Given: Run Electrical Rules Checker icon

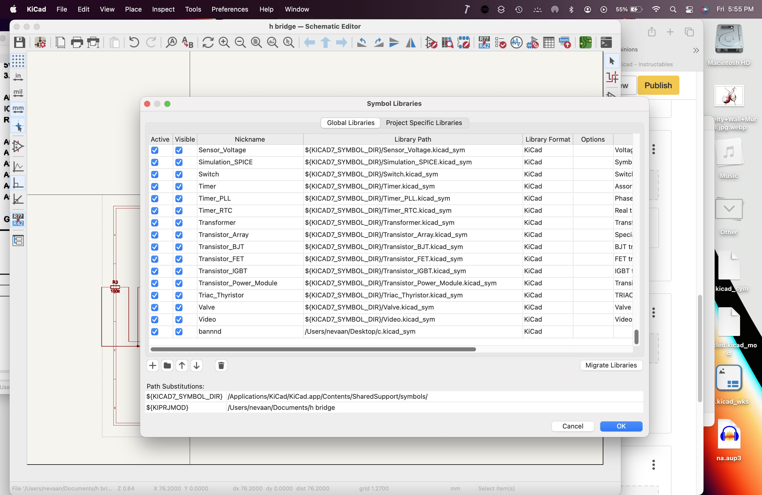Looking at the screenshot, I should tap(500, 42).
